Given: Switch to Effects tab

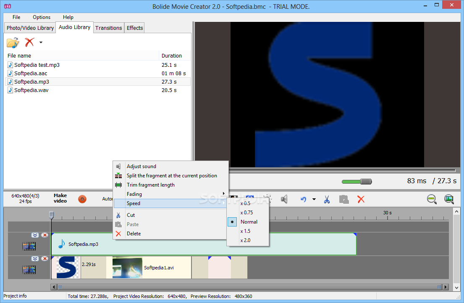Looking at the screenshot, I should tap(135, 28).
